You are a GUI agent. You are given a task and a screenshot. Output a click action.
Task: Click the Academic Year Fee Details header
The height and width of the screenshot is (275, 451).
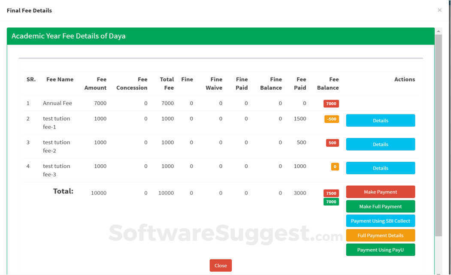[67, 36]
